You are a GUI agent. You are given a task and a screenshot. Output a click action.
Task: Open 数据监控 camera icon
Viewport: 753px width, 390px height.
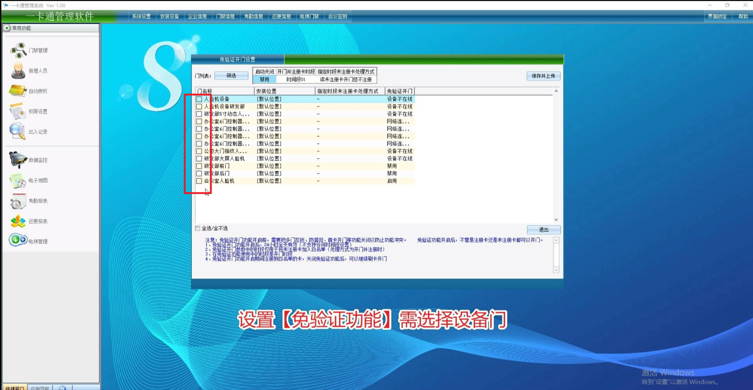point(18,160)
